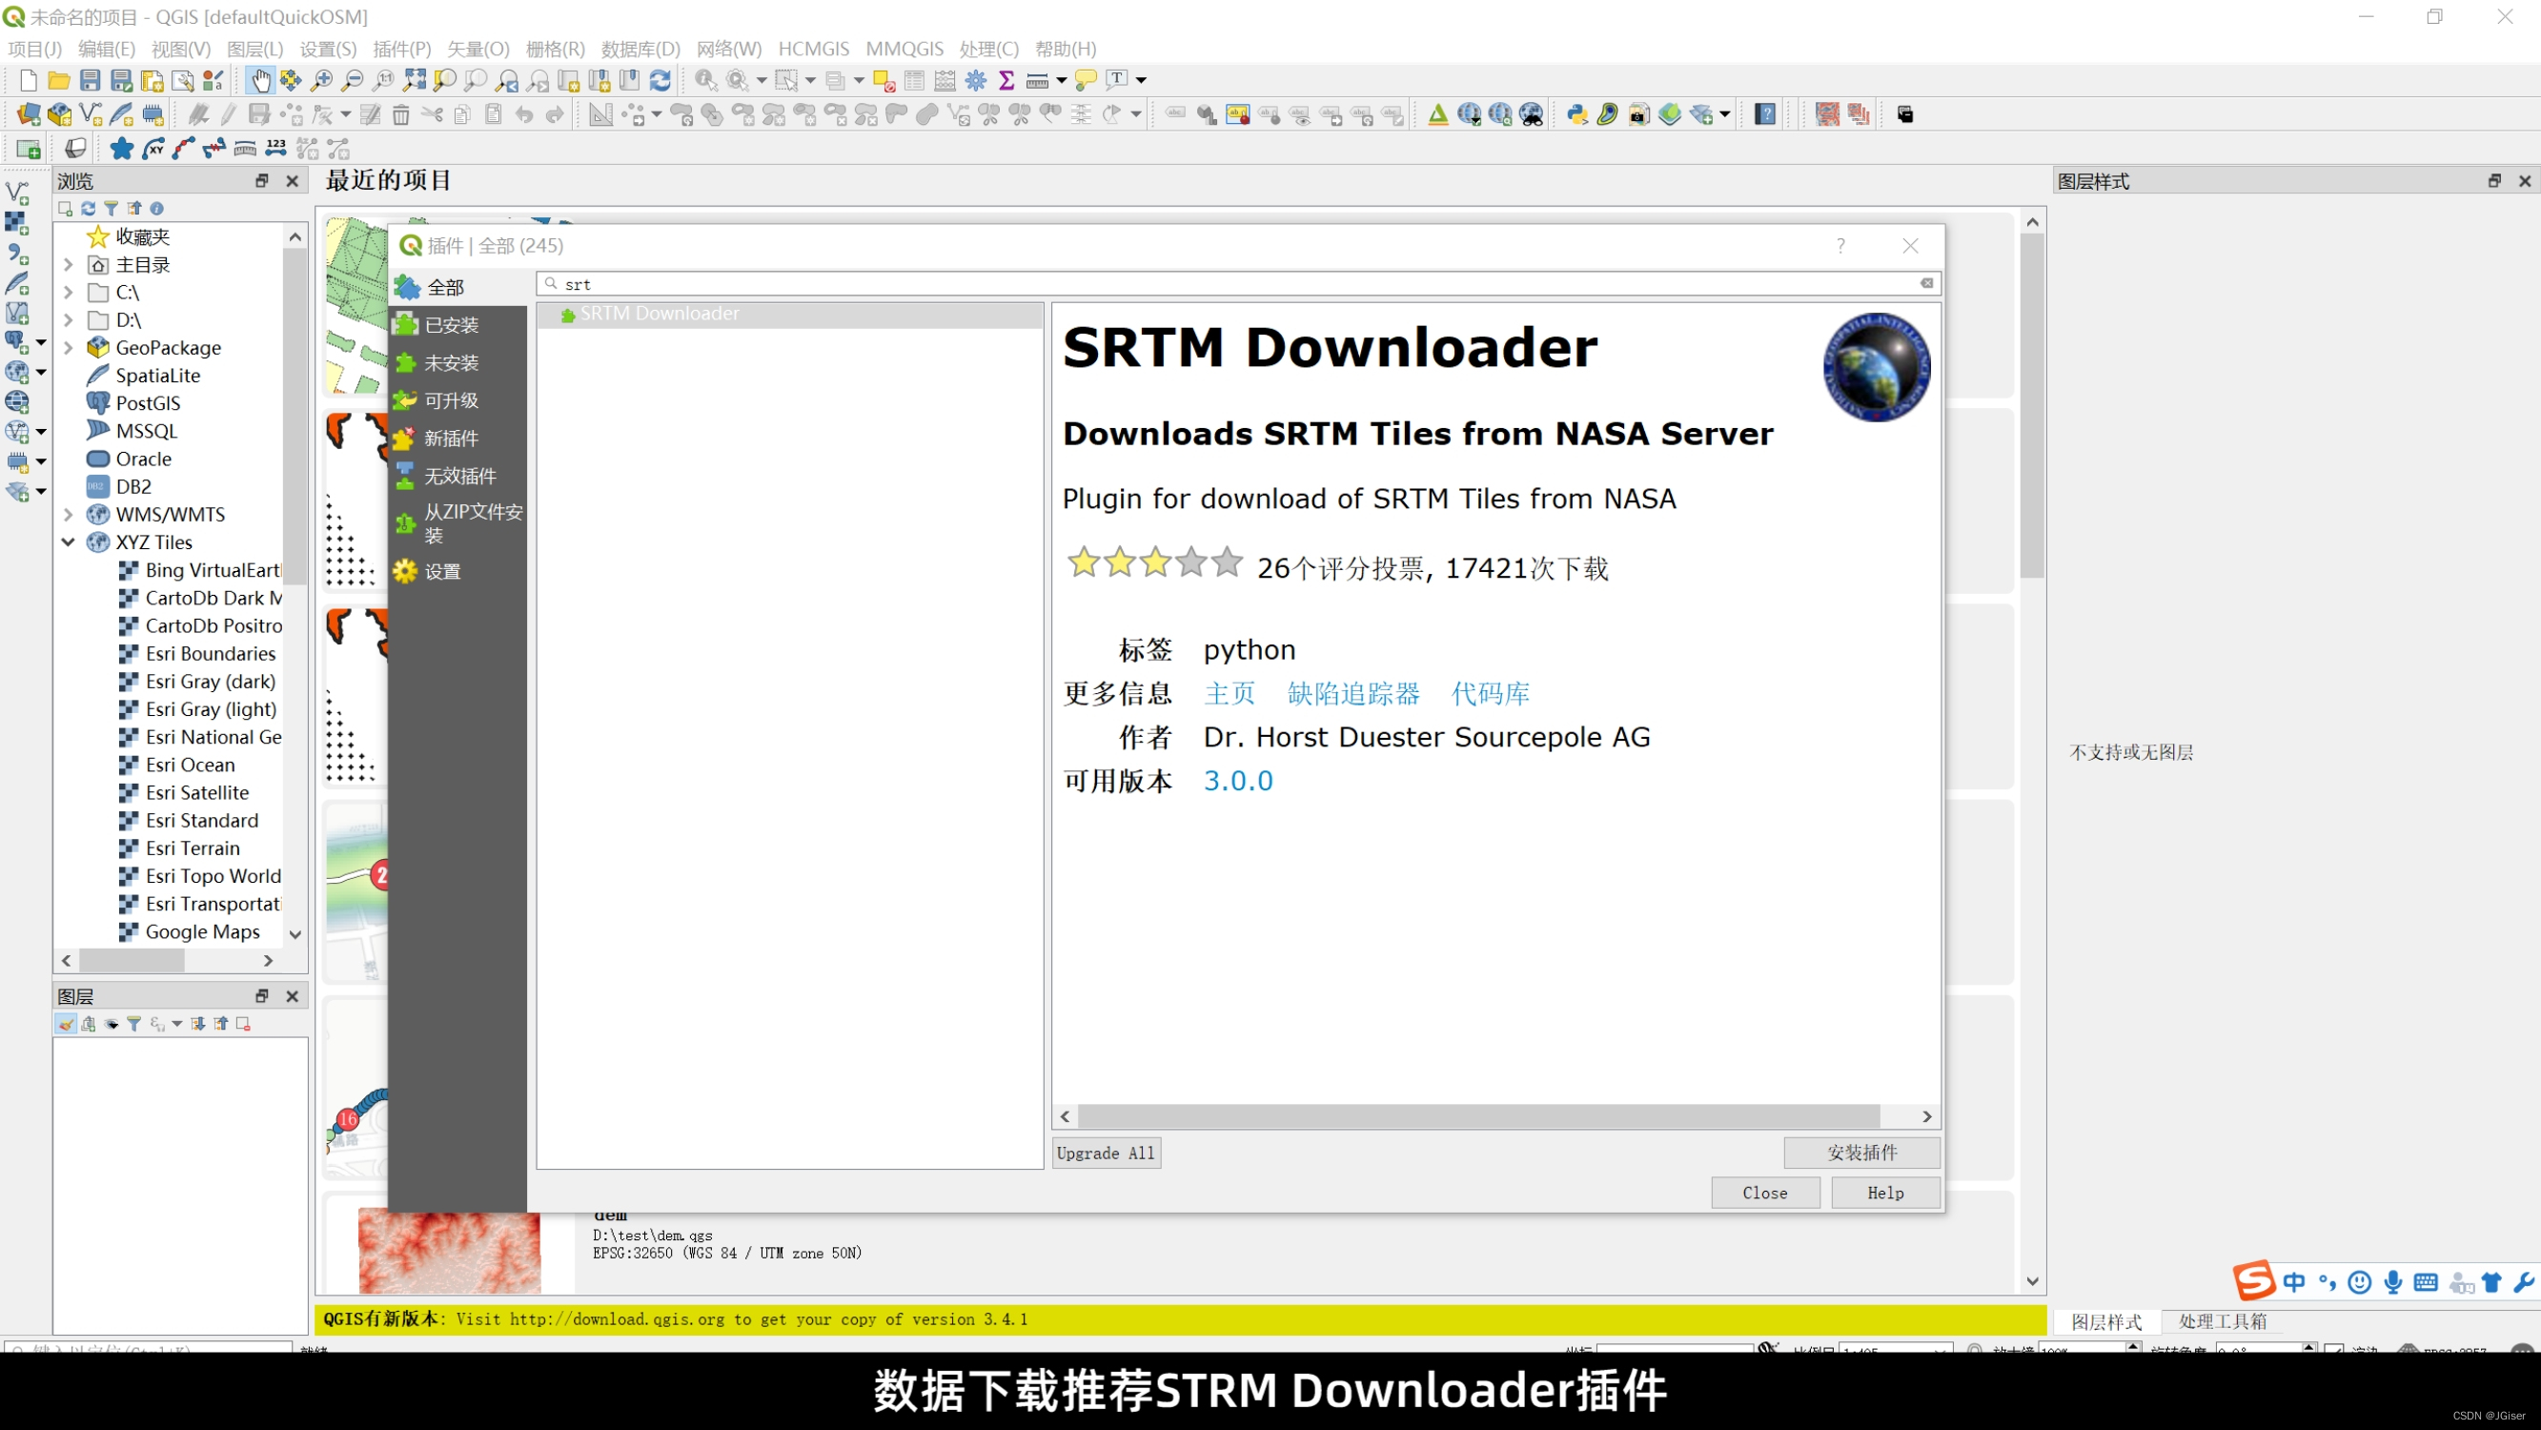Expand the GeoPackage node

(68, 347)
